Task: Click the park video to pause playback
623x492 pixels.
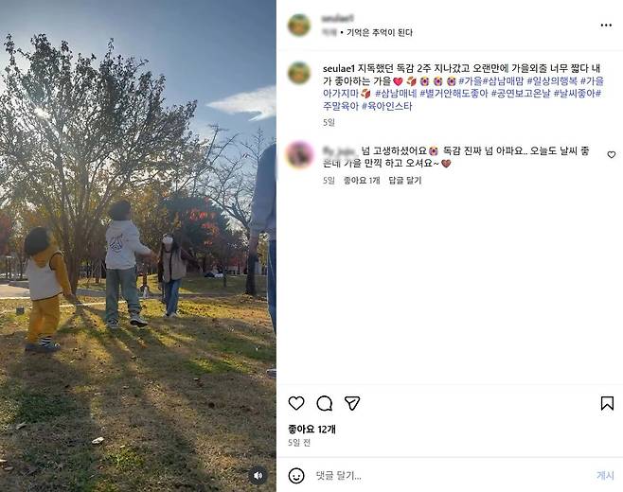Action: pyautogui.click(x=138, y=246)
